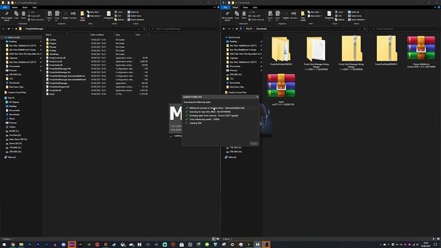Screen dimensions: 441x248
Task: Click Up arrow in FrostyModManager window navigation
Action: (x=16, y=29)
